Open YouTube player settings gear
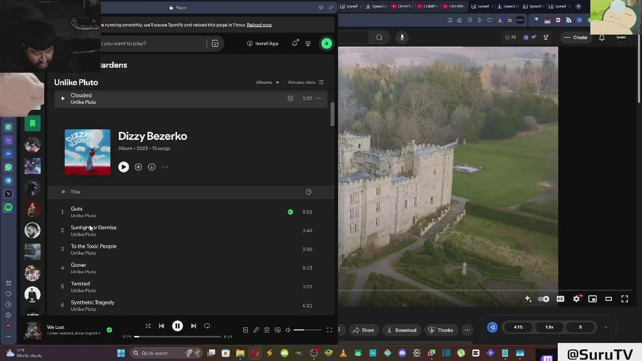642x361 pixels. point(577,299)
